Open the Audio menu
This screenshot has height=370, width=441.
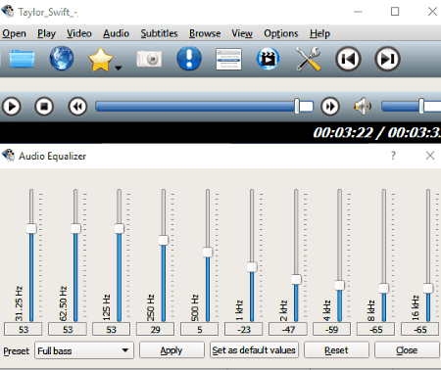pos(116,33)
